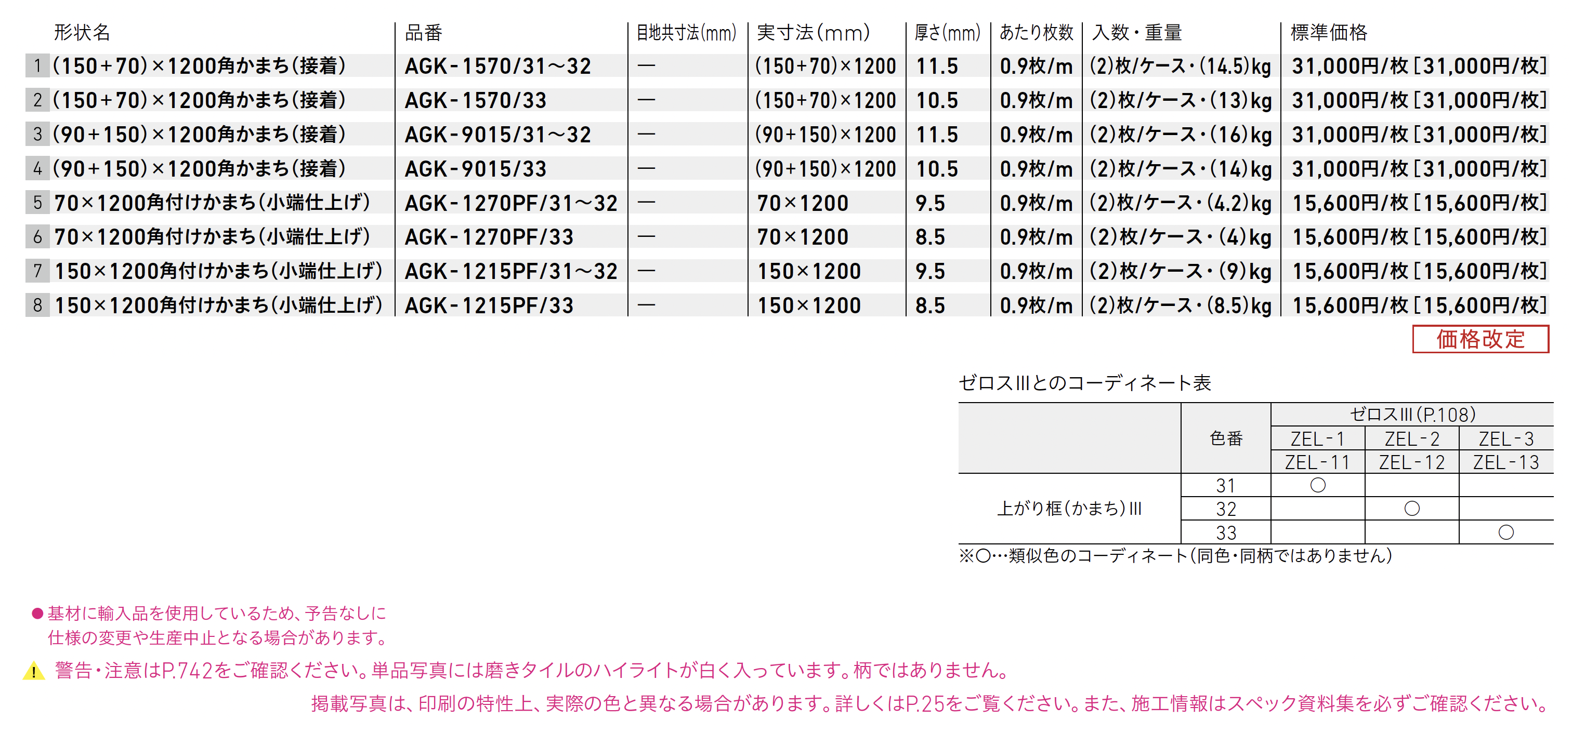Click the P.742 warning reference text
This screenshot has width=1572, height=733.
[x=187, y=671]
